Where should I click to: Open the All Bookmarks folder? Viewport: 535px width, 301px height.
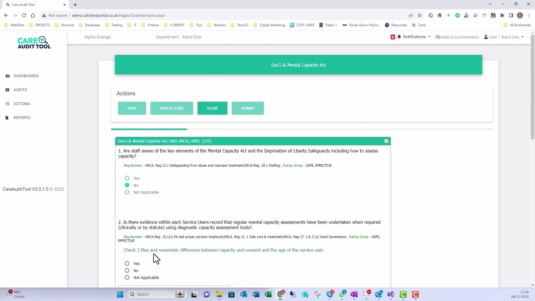click(517, 25)
